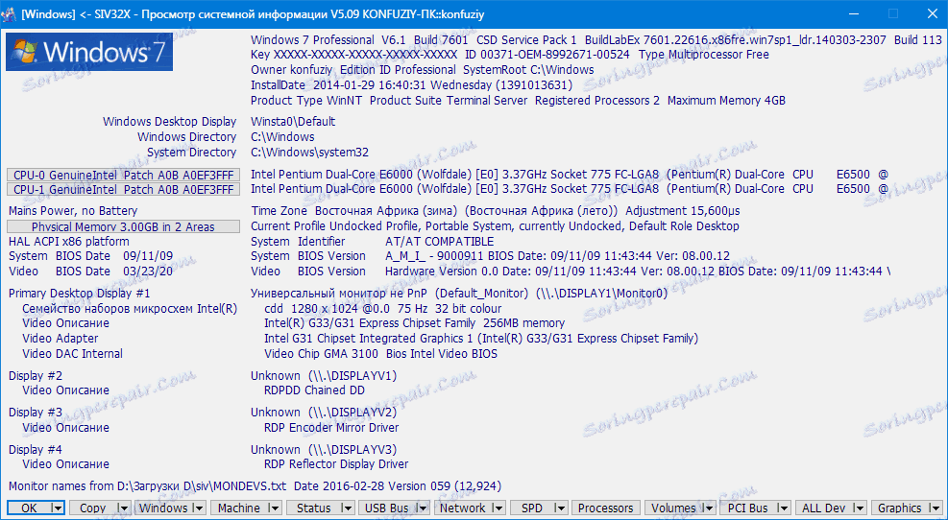Open the PCI Bus button
948x520 pixels.
point(748,508)
